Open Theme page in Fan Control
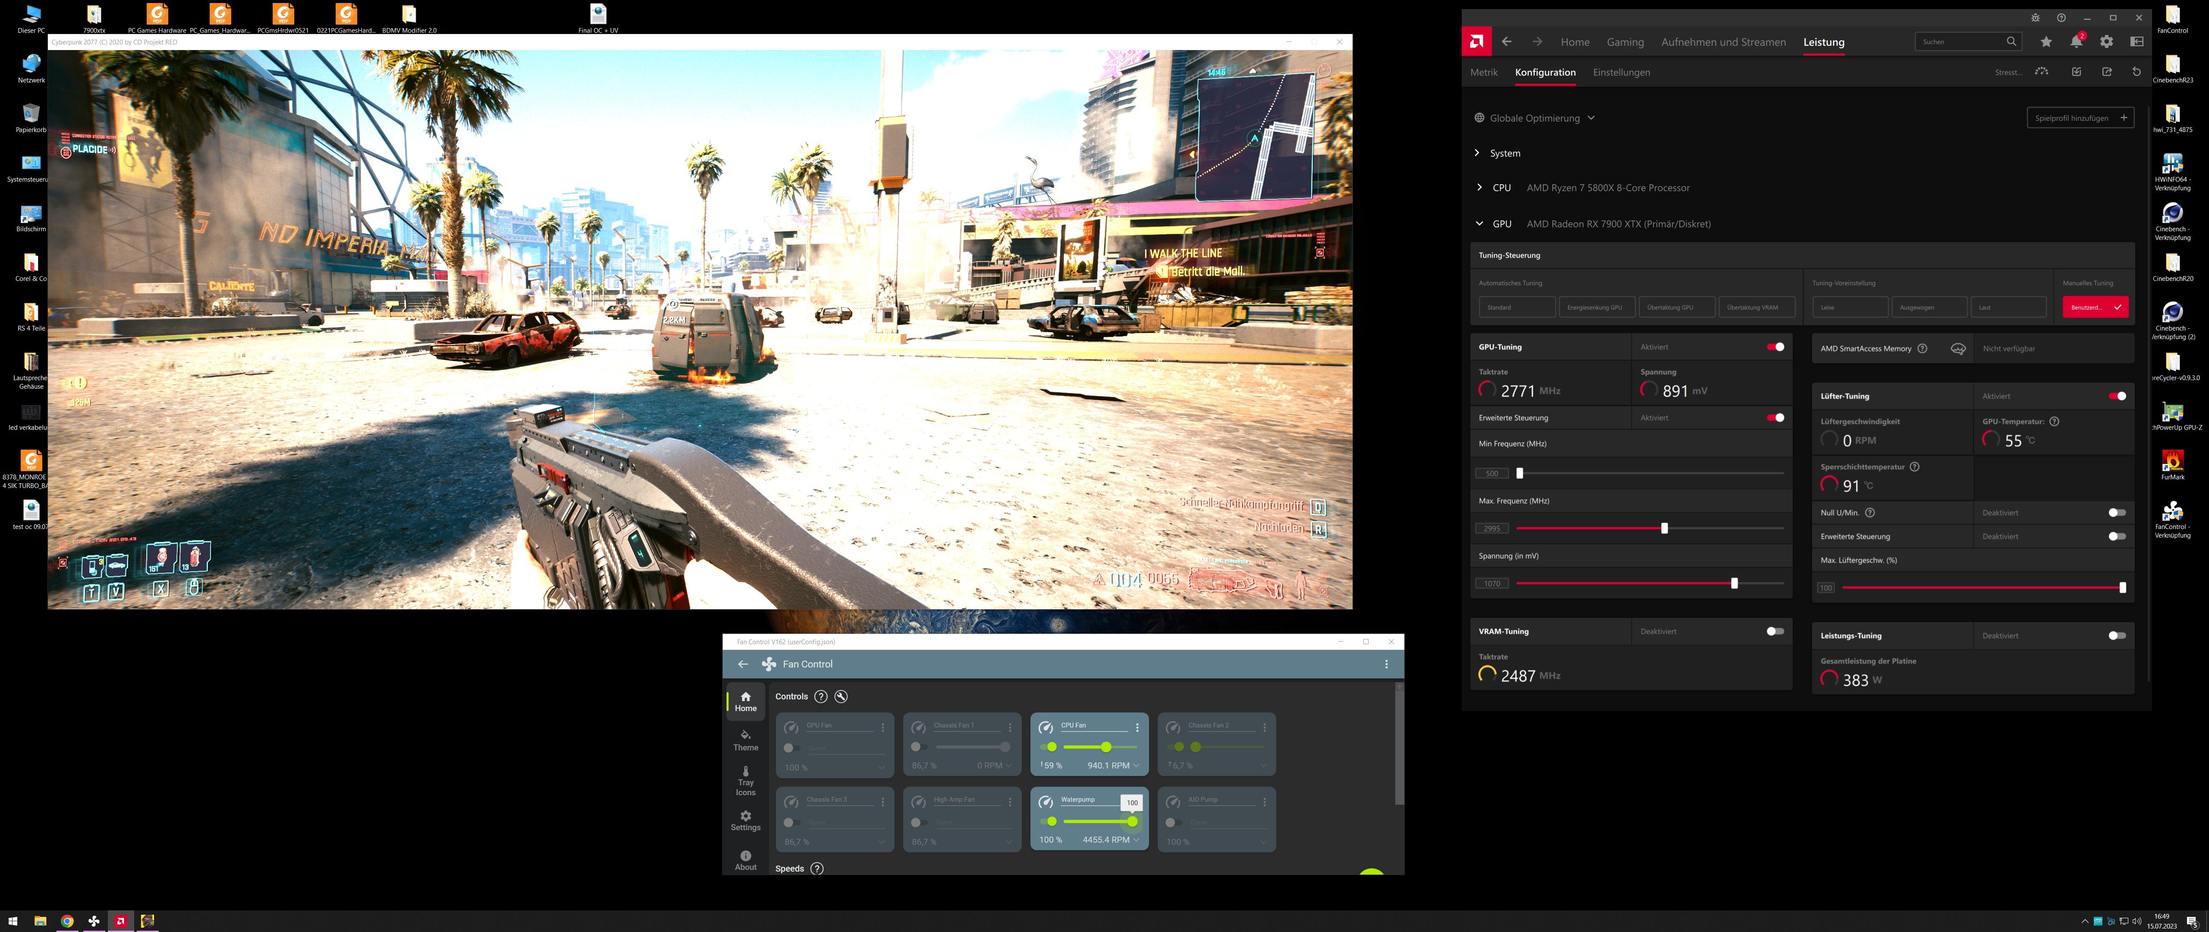The height and width of the screenshot is (932, 2209). 745,740
